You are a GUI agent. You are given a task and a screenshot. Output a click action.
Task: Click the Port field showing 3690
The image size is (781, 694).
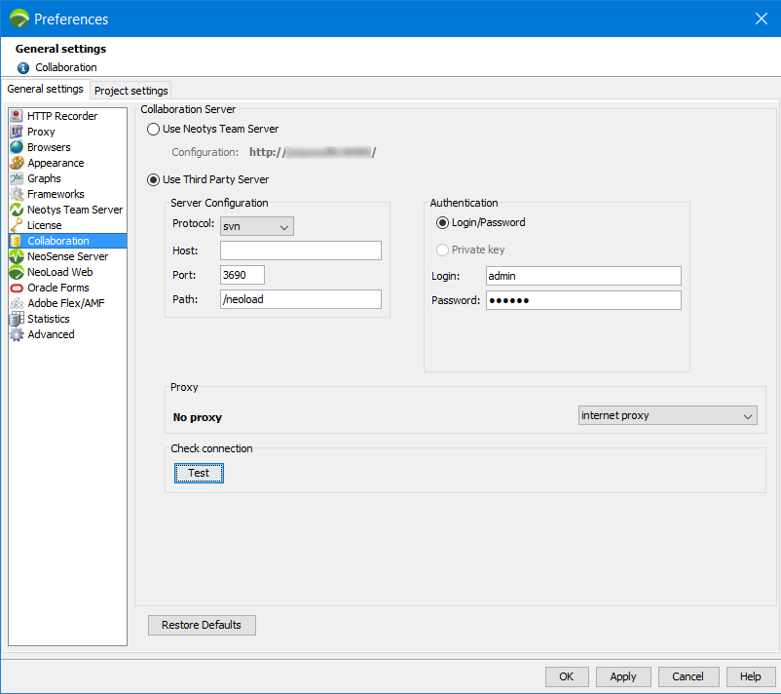click(242, 275)
